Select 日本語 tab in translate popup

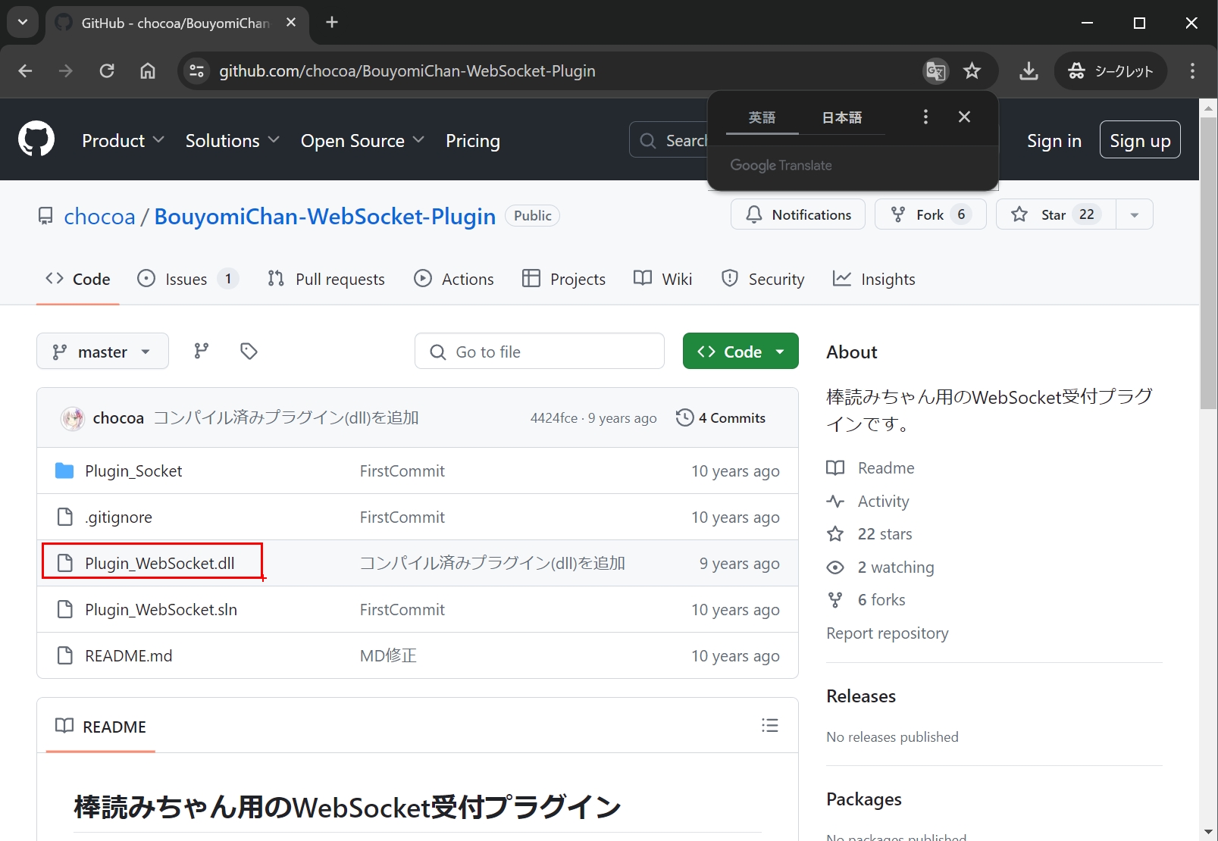842,117
